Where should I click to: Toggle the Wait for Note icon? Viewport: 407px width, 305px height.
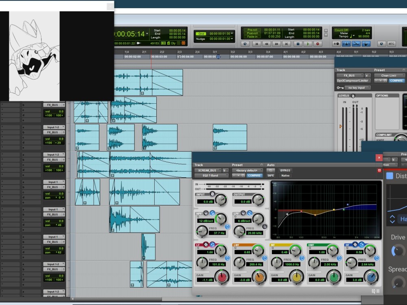(x=337, y=44)
